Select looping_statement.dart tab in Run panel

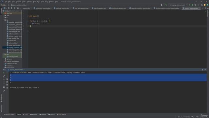16,70
